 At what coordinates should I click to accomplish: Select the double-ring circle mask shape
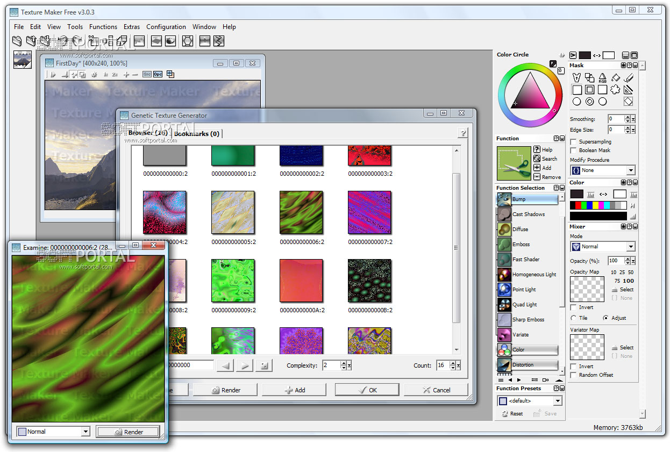coord(589,101)
